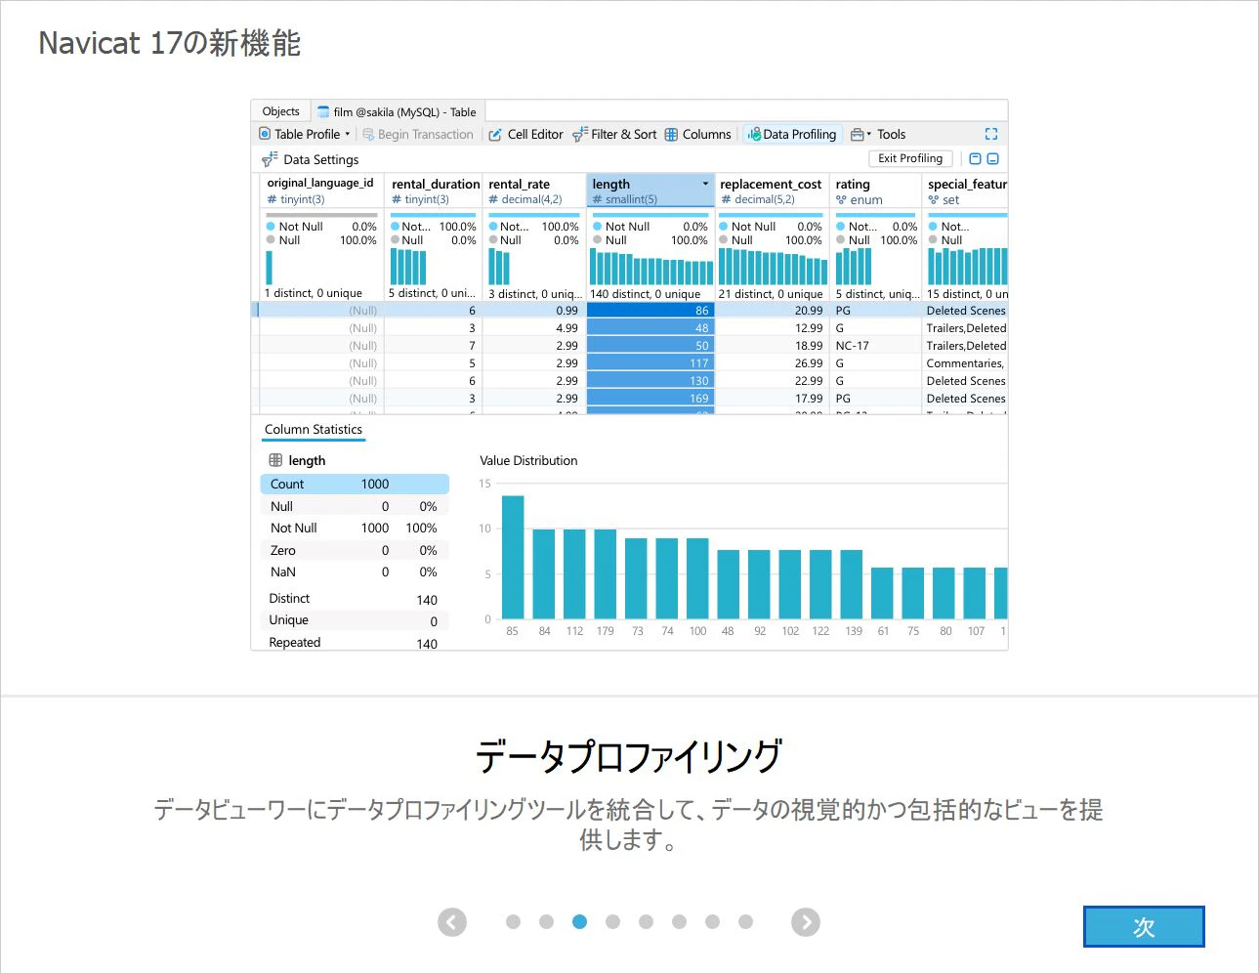The image size is (1259, 974).
Task: Click the Unique statistics row
Action: coord(355,620)
